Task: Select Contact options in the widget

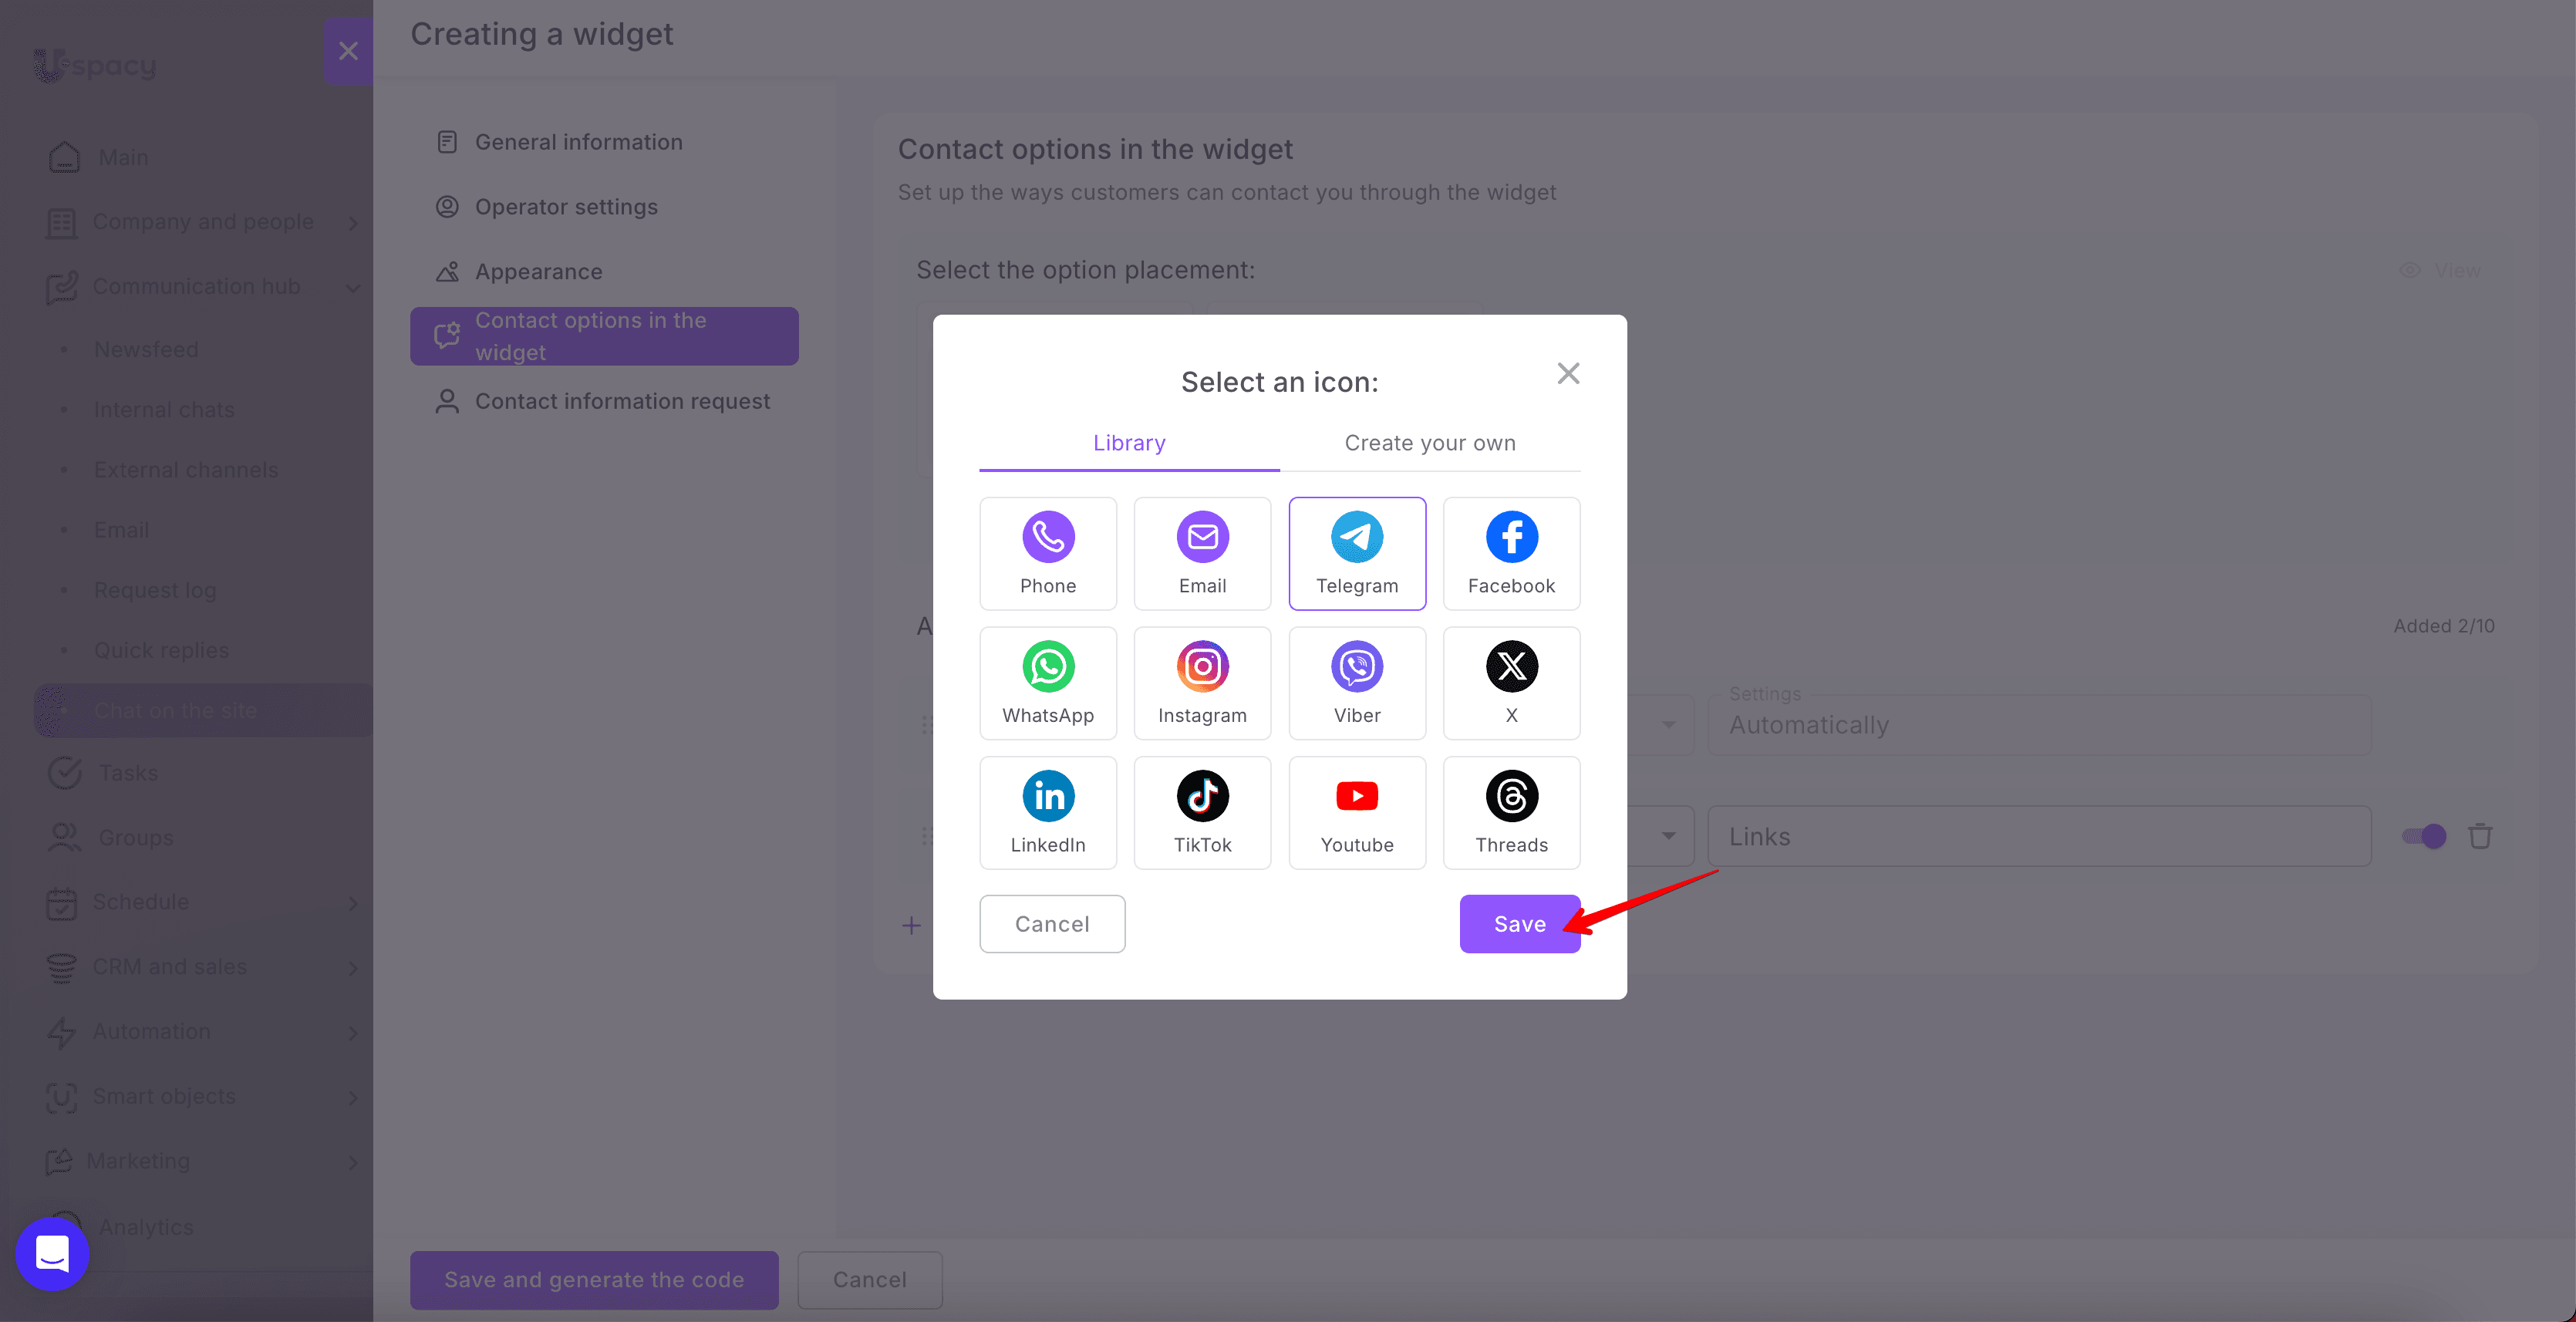Action: [604, 336]
